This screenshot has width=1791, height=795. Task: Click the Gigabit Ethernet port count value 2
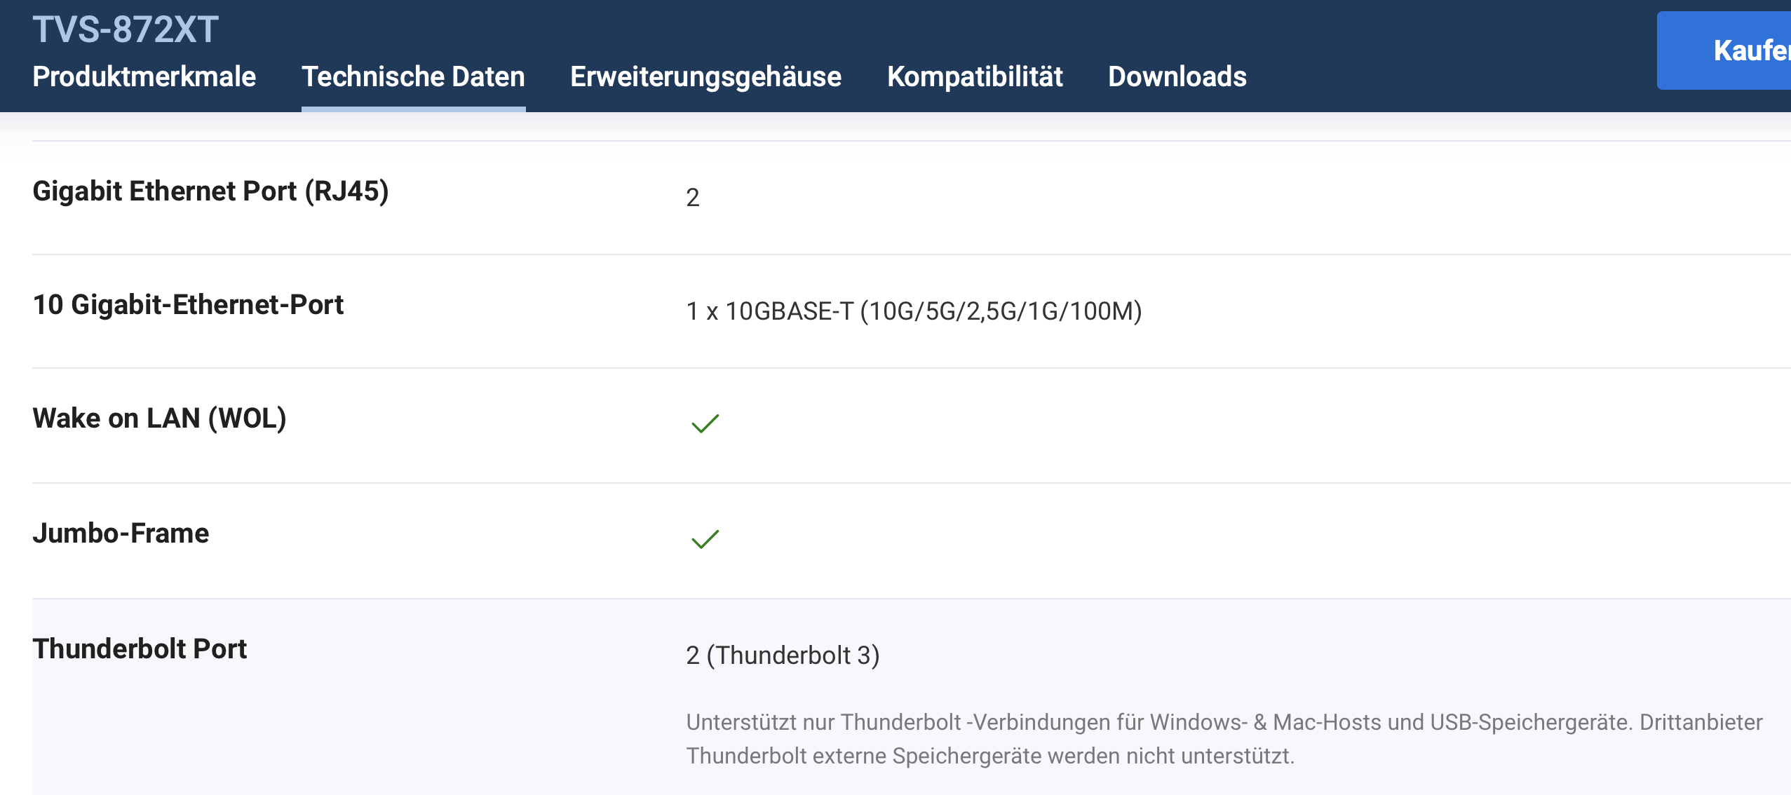coord(692,198)
